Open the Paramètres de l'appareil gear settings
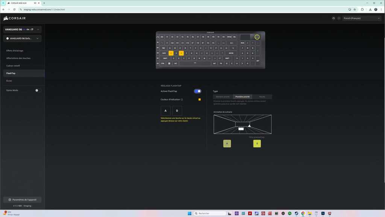The height and width of the screenshot is (217, 385). (22, 200)
